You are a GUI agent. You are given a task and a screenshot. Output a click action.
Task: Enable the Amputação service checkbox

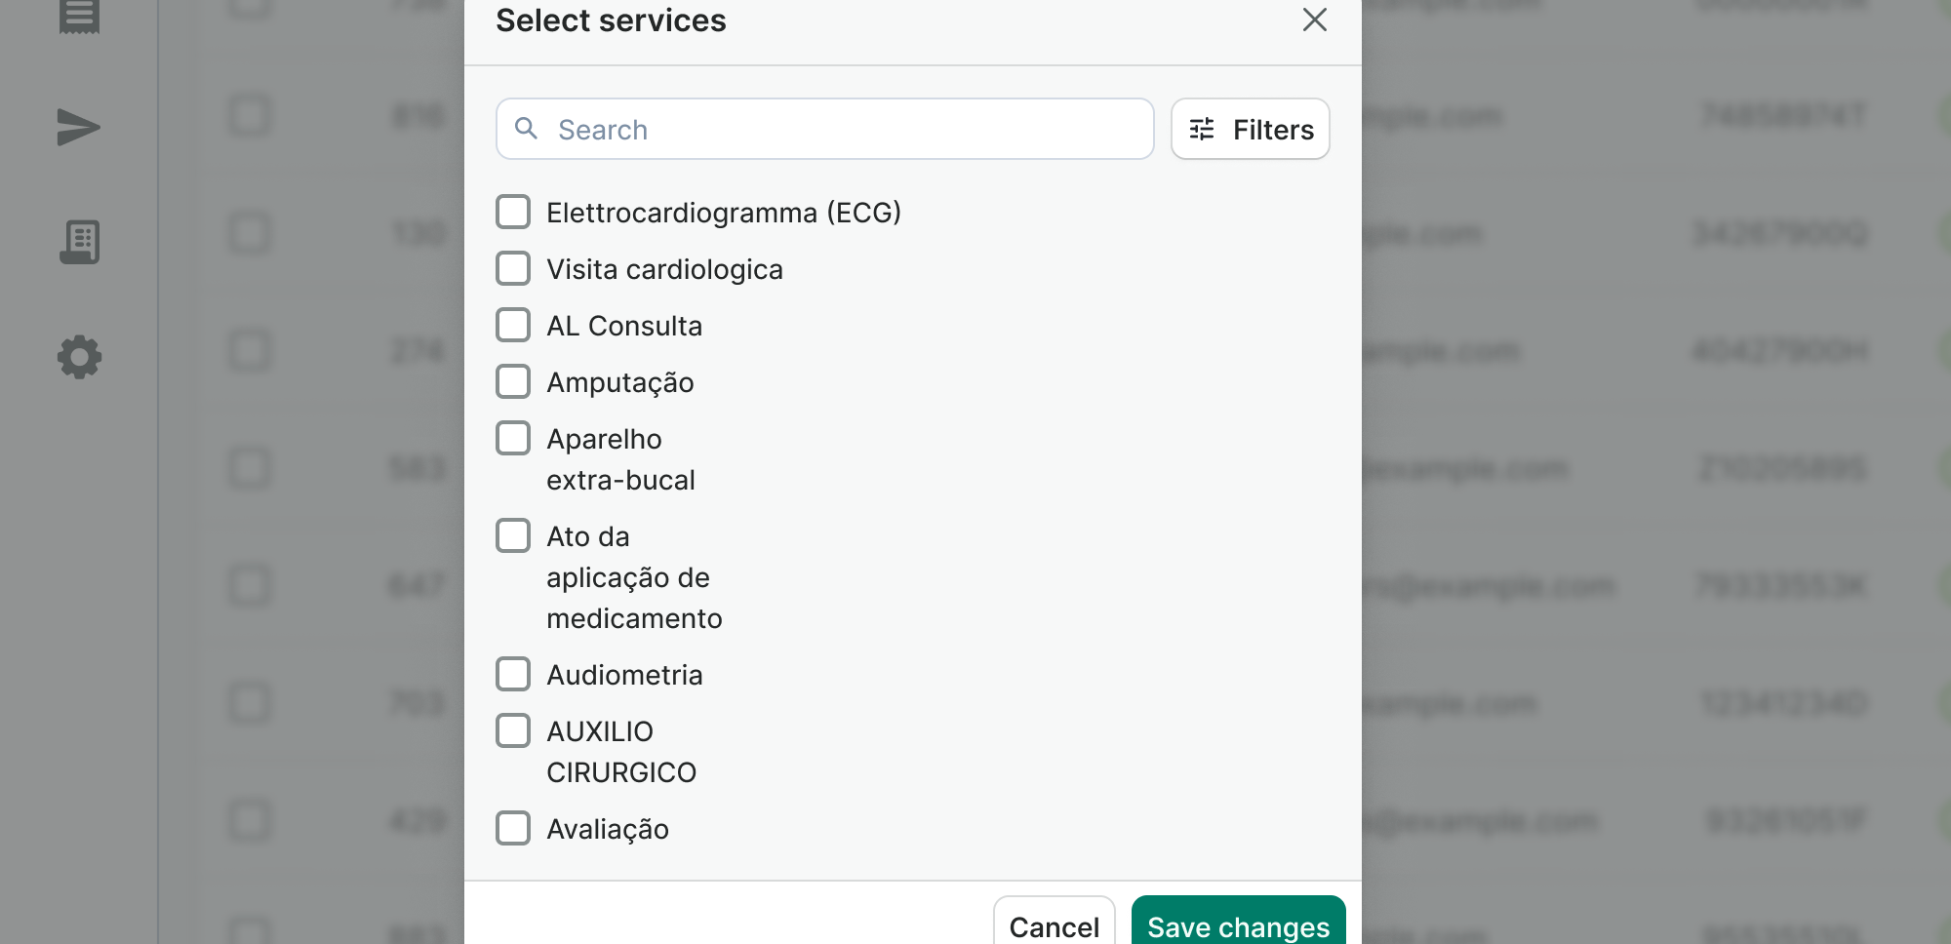click(513, 381)
